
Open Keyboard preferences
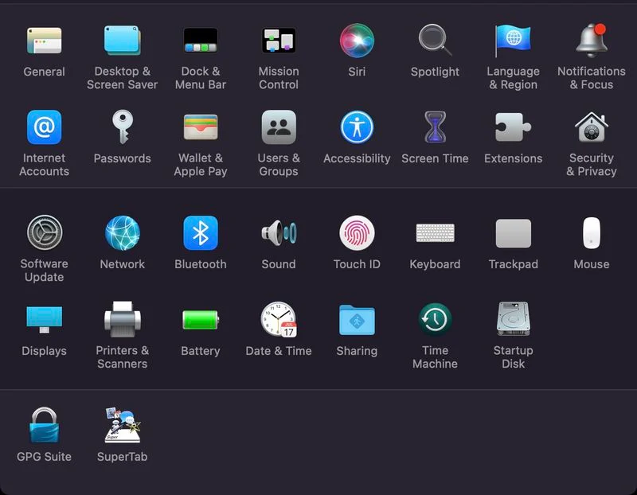(435, 232)
